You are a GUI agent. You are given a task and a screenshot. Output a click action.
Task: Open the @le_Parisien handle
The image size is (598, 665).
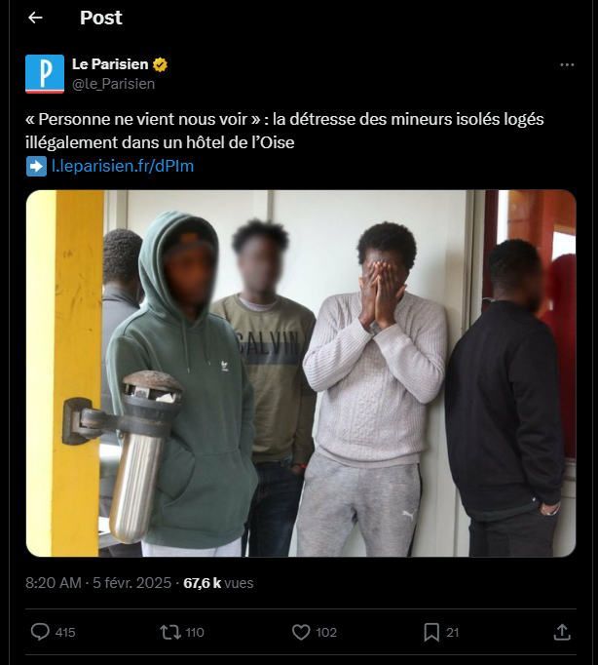[x=114, y=84]
